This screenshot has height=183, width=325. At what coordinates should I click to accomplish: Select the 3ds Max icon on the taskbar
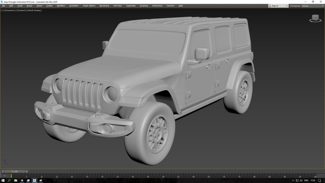[34, 180]
